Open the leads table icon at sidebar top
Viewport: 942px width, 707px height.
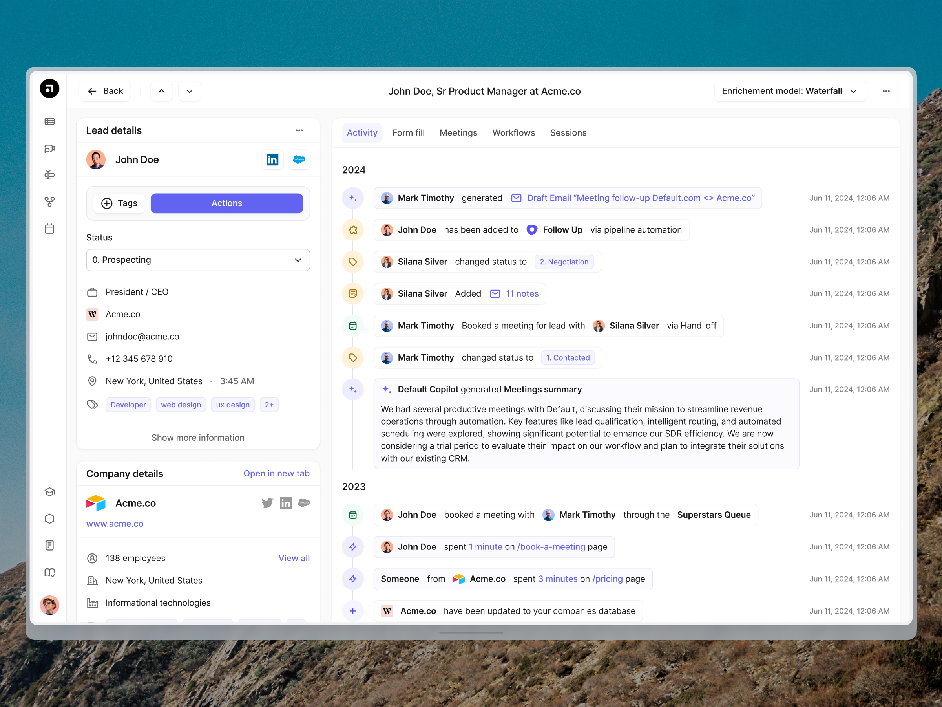tap(50, 121)
